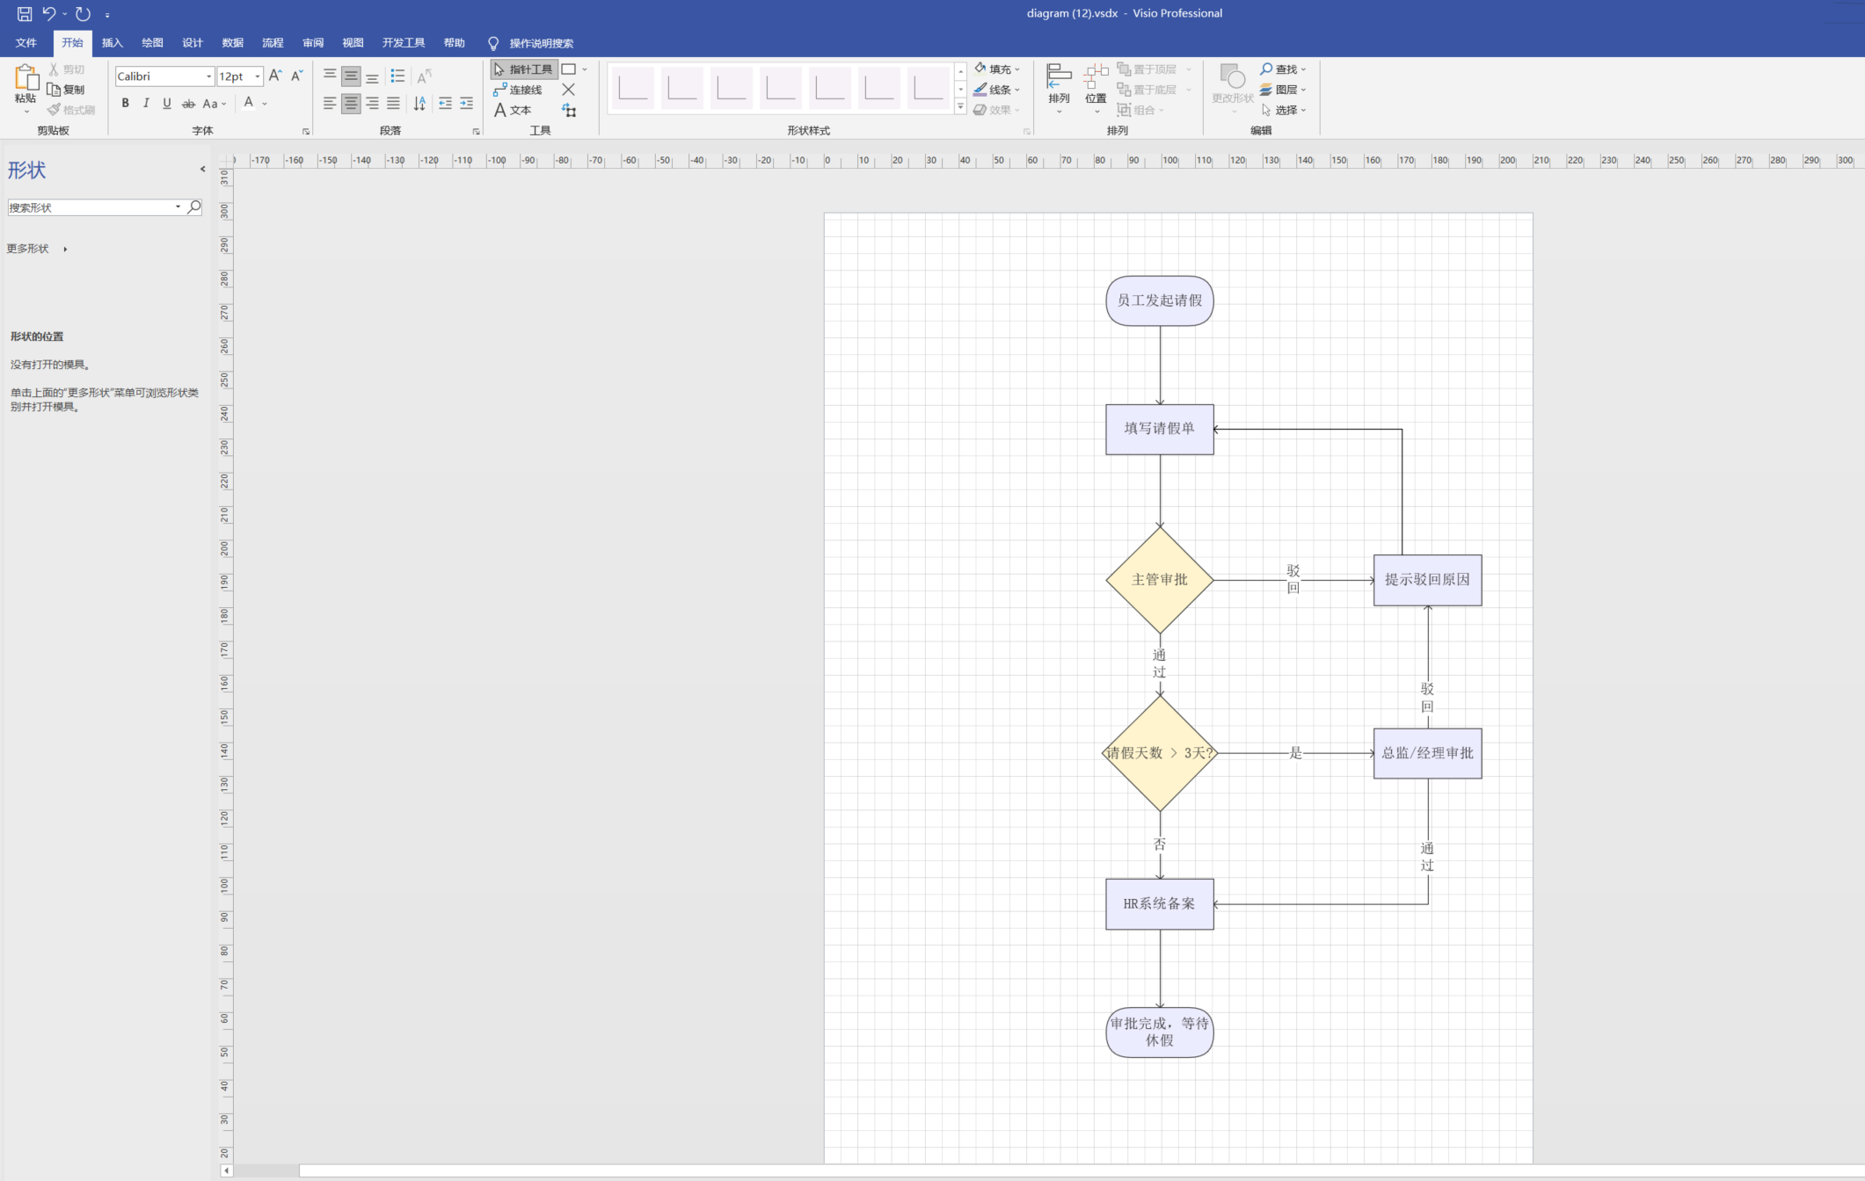Toggle justify paragraph alignment
Screen dimensions: 1865x1181
click(x=393, y=104)
